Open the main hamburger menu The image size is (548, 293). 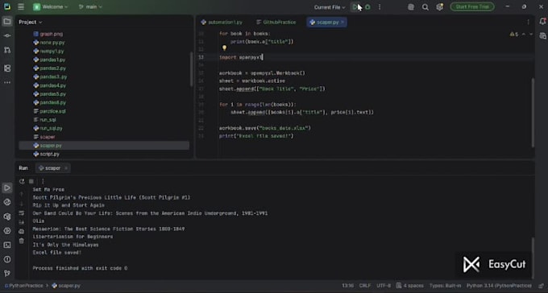click(x=21, y=6)
